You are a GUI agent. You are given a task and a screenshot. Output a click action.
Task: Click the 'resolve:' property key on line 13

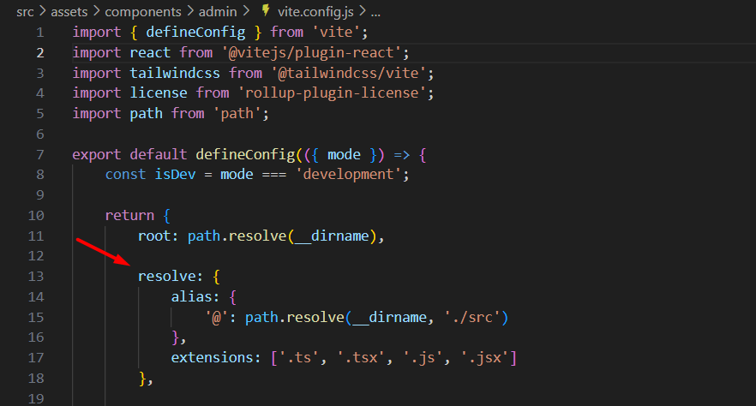tap(171, 277)
